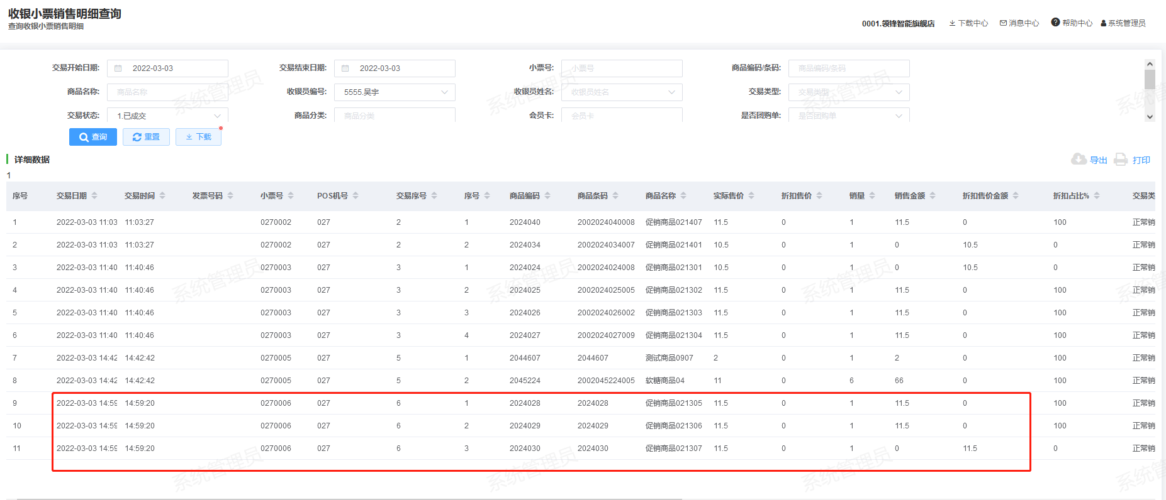Click the blue 查询 search button
This screenshot has height=500, width=1166.
point(93,137)
